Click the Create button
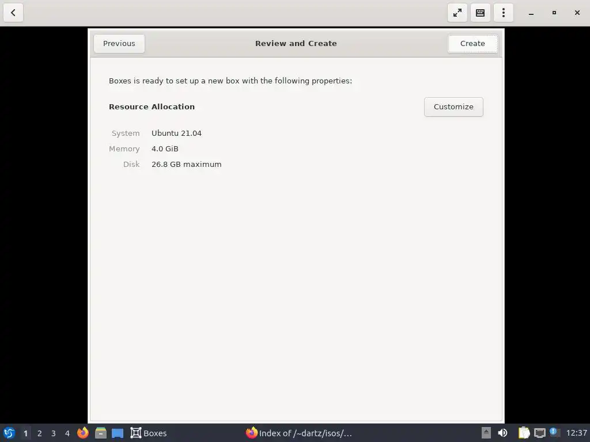This screenshot has width=590, height=442. click(x=472, y=44)
